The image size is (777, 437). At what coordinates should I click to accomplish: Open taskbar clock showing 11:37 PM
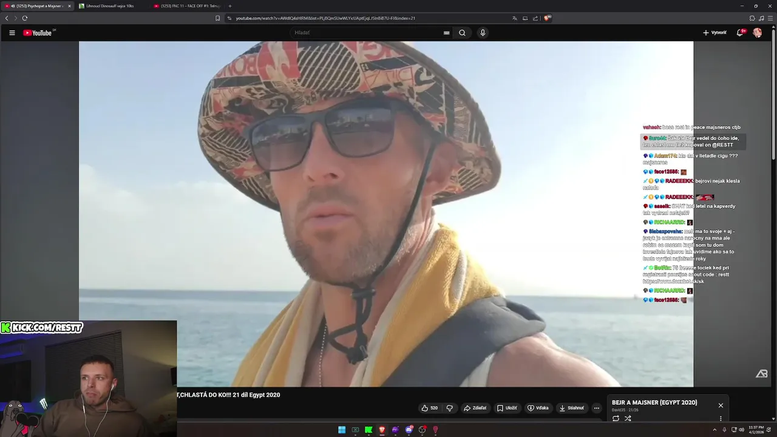756,430
